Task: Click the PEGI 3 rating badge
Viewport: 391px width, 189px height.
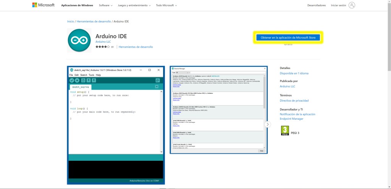Action: pyautogui.click(x=284, y=131)
